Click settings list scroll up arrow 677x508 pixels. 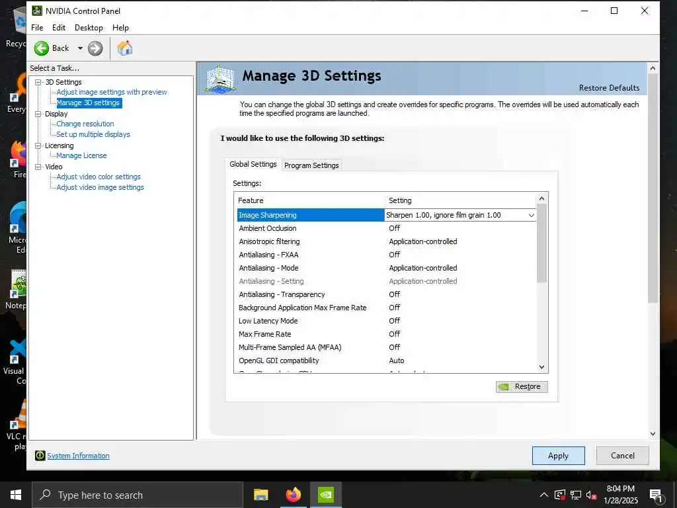point(542,198)
